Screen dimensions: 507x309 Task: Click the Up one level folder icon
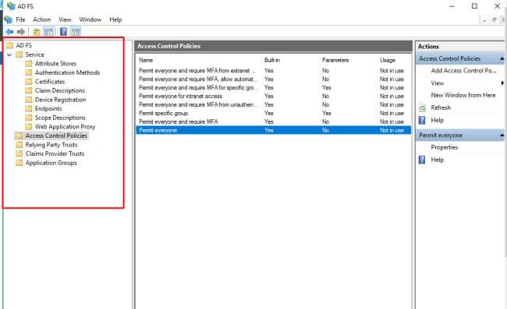click(37, 32)
